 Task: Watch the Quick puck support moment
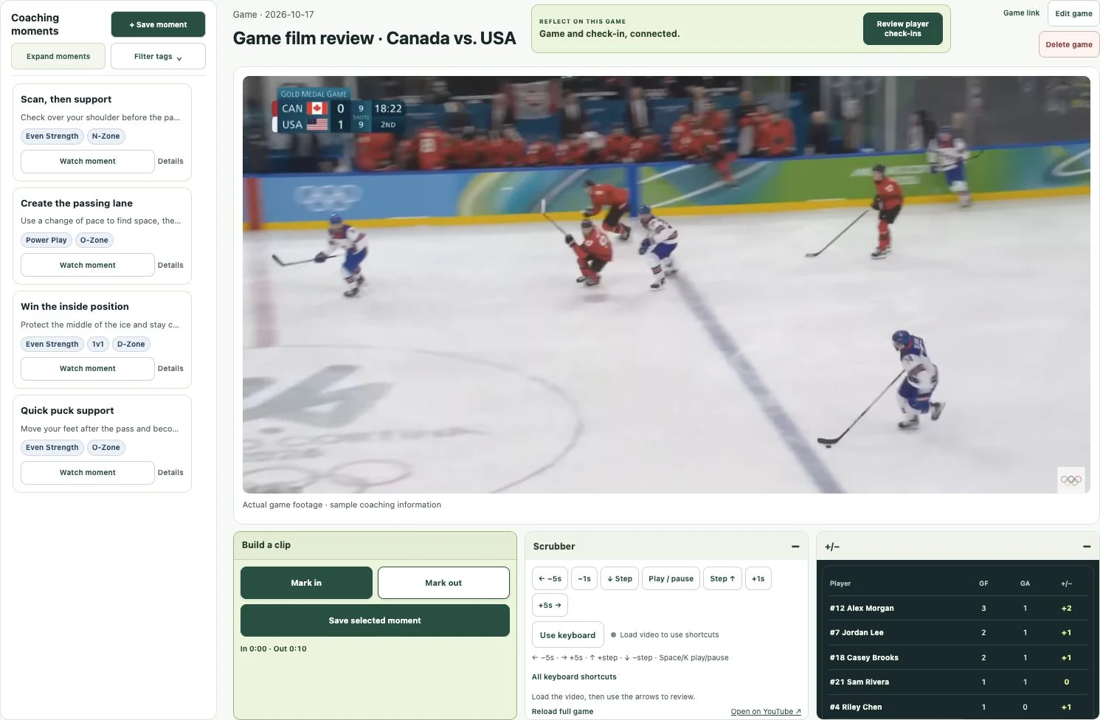[87, 473]
